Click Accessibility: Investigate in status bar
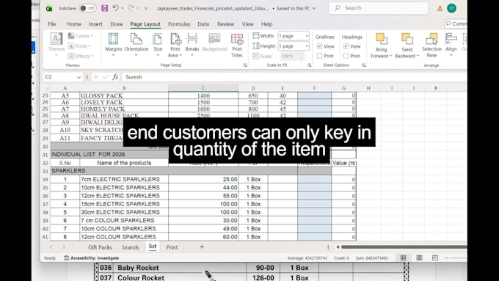Image resolution: width=499 pixels, height=281 pixels. 92,258
